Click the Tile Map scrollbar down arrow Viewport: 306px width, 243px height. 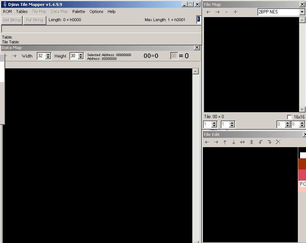click(302, 110)
